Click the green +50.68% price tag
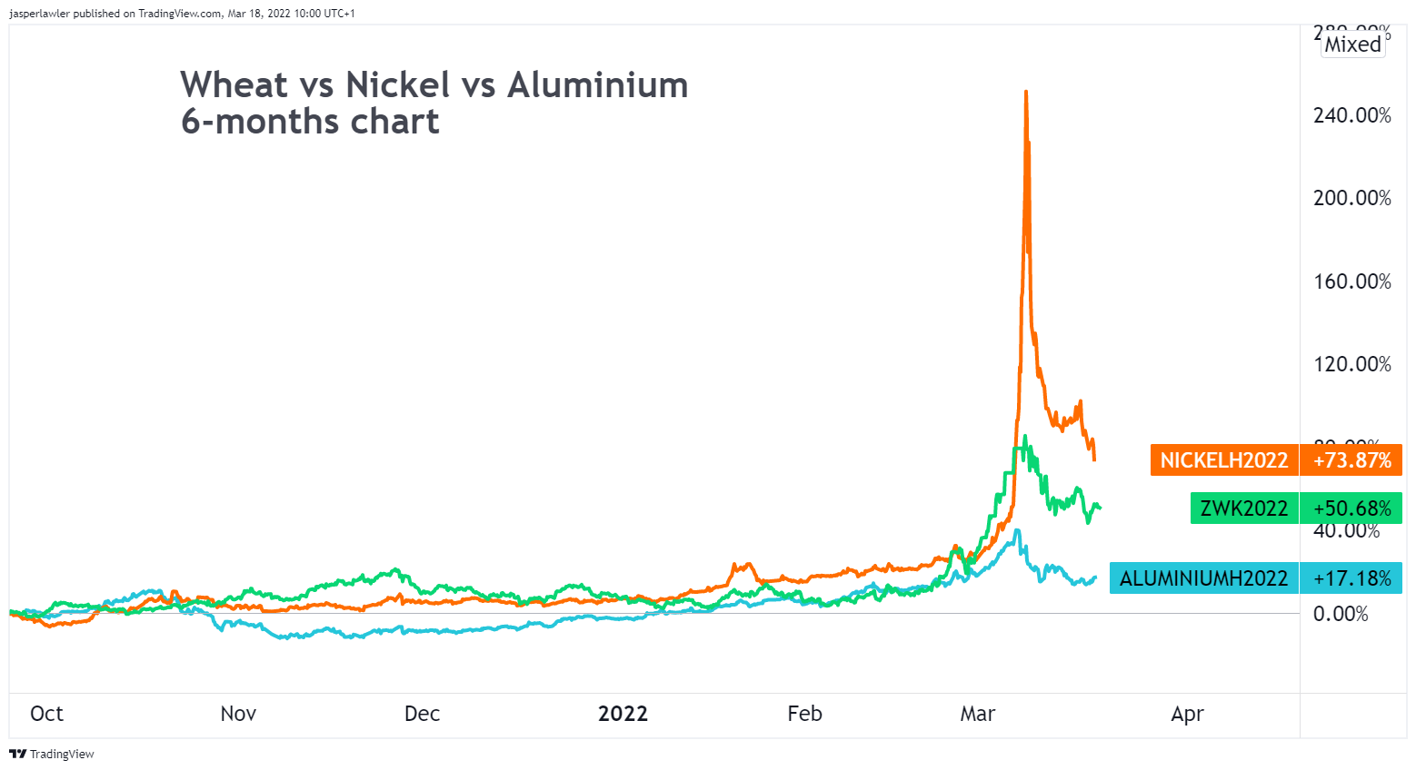 [x=1351, y=508]
